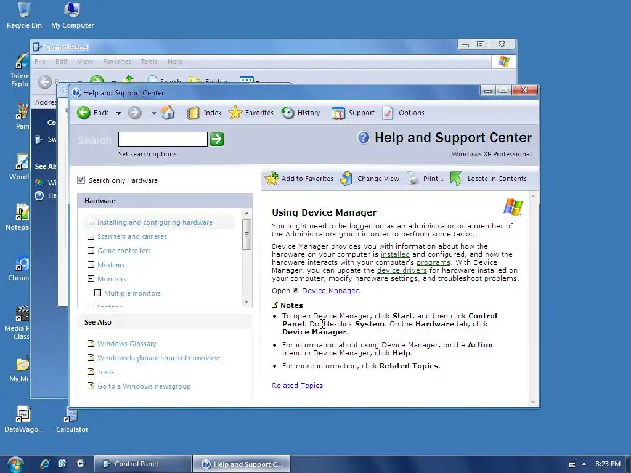Select Game controllers topic
Image resolution: width=631 pixels, height=473 pixels.
[x=124, y=251]
